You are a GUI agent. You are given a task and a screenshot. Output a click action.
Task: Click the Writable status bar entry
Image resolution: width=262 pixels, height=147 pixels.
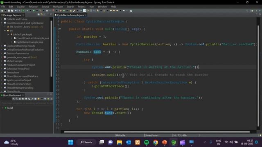coord(121,135)
